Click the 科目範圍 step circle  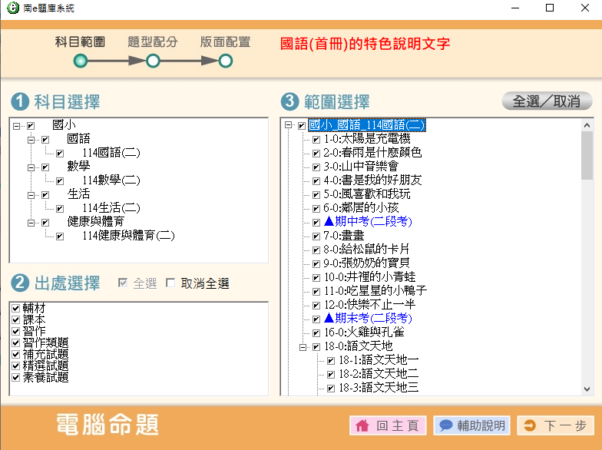click(81, 61)
